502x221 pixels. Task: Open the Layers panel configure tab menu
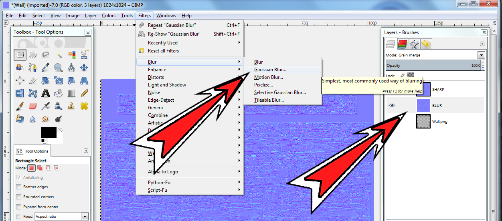(x=482, y=44)
